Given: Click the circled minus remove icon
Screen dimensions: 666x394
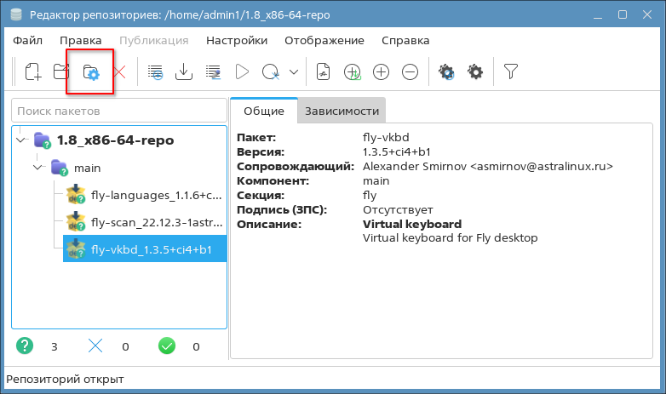Looking at the screenshot, I should [x=410, y=72].
